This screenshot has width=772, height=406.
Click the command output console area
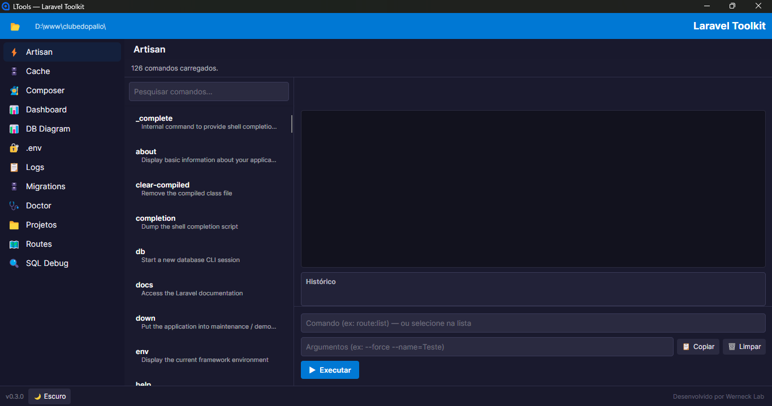click(x=533, y=189)
